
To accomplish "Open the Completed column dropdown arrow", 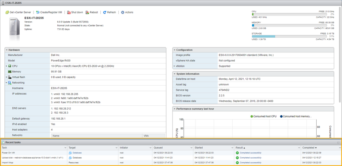I will click(340, 148).
